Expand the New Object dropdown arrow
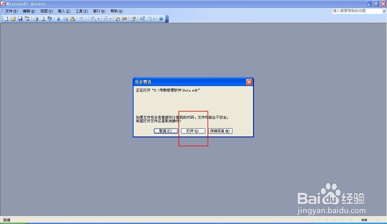 [154, 19]
